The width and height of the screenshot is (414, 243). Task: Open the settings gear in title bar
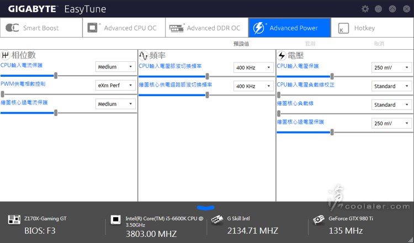365,9
